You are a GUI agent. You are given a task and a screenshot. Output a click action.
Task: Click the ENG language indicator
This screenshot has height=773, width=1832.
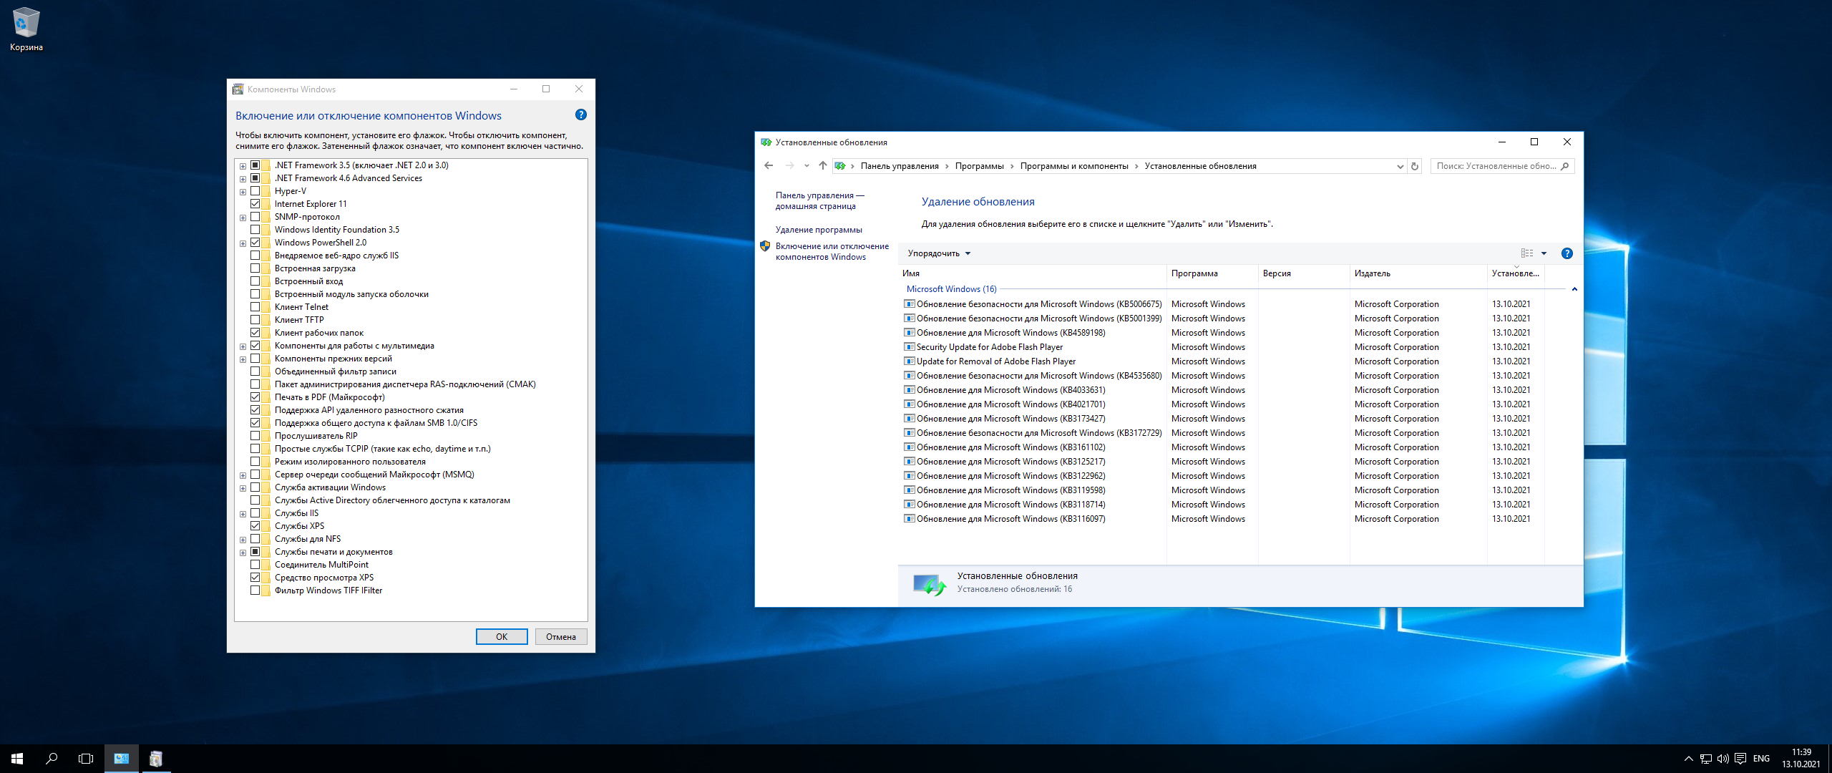pyautogui.click(x=1762, y=759)
